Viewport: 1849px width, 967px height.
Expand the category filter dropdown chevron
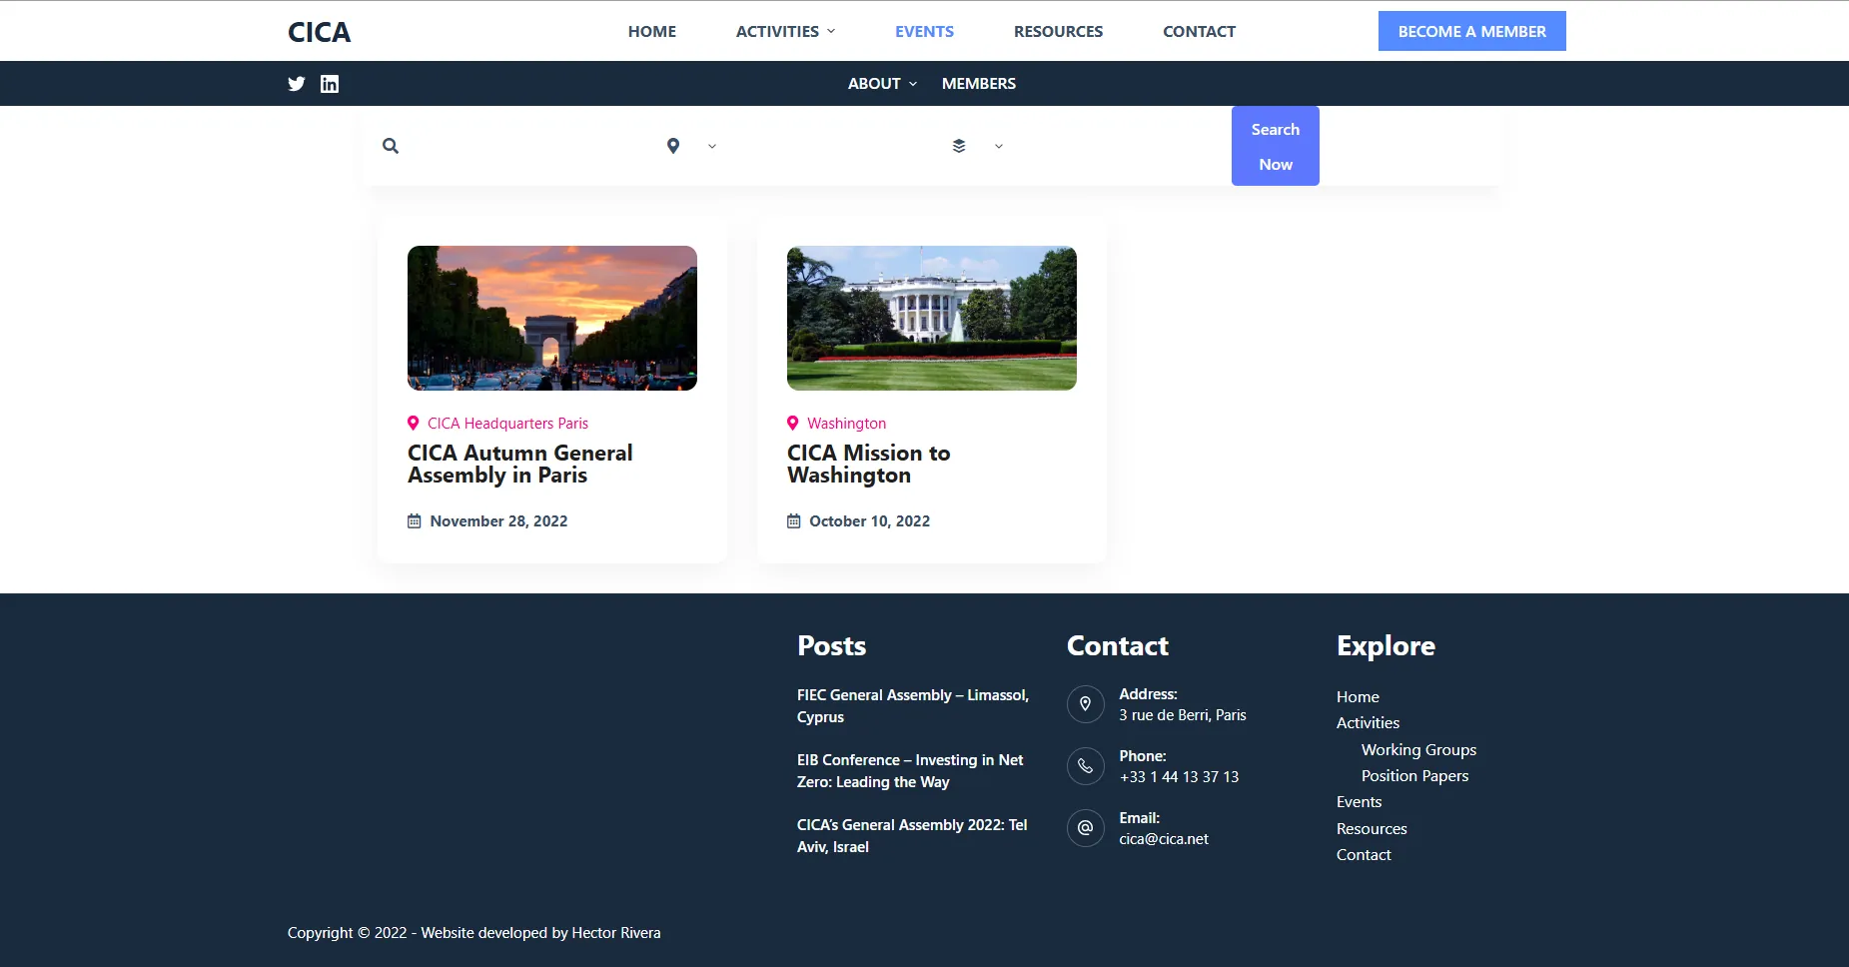[x=999, y=146]
